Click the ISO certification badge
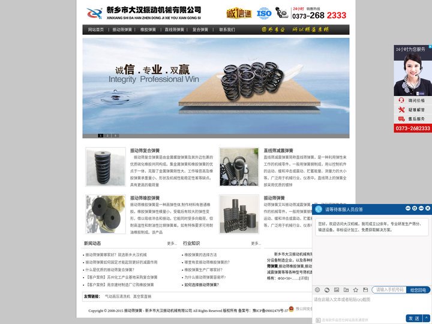This screenshot has width=432, height=324. pyautogui.click(x=264, y=13)
